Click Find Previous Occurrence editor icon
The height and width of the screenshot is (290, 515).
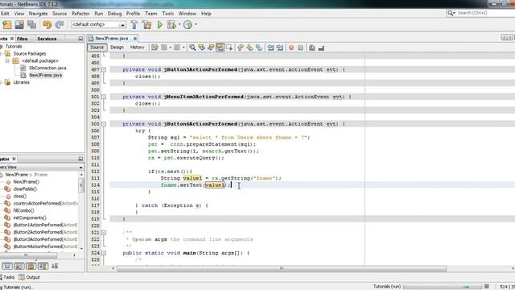(201, 48)
